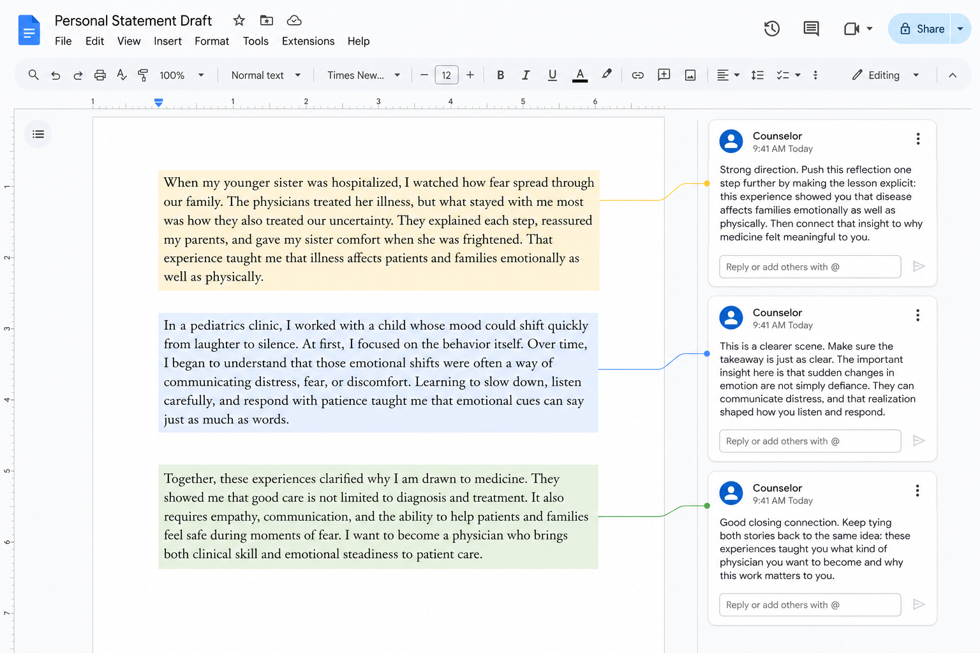980x653 pixels.
Task: Toggle bold formatting
Action: [500, 75]
